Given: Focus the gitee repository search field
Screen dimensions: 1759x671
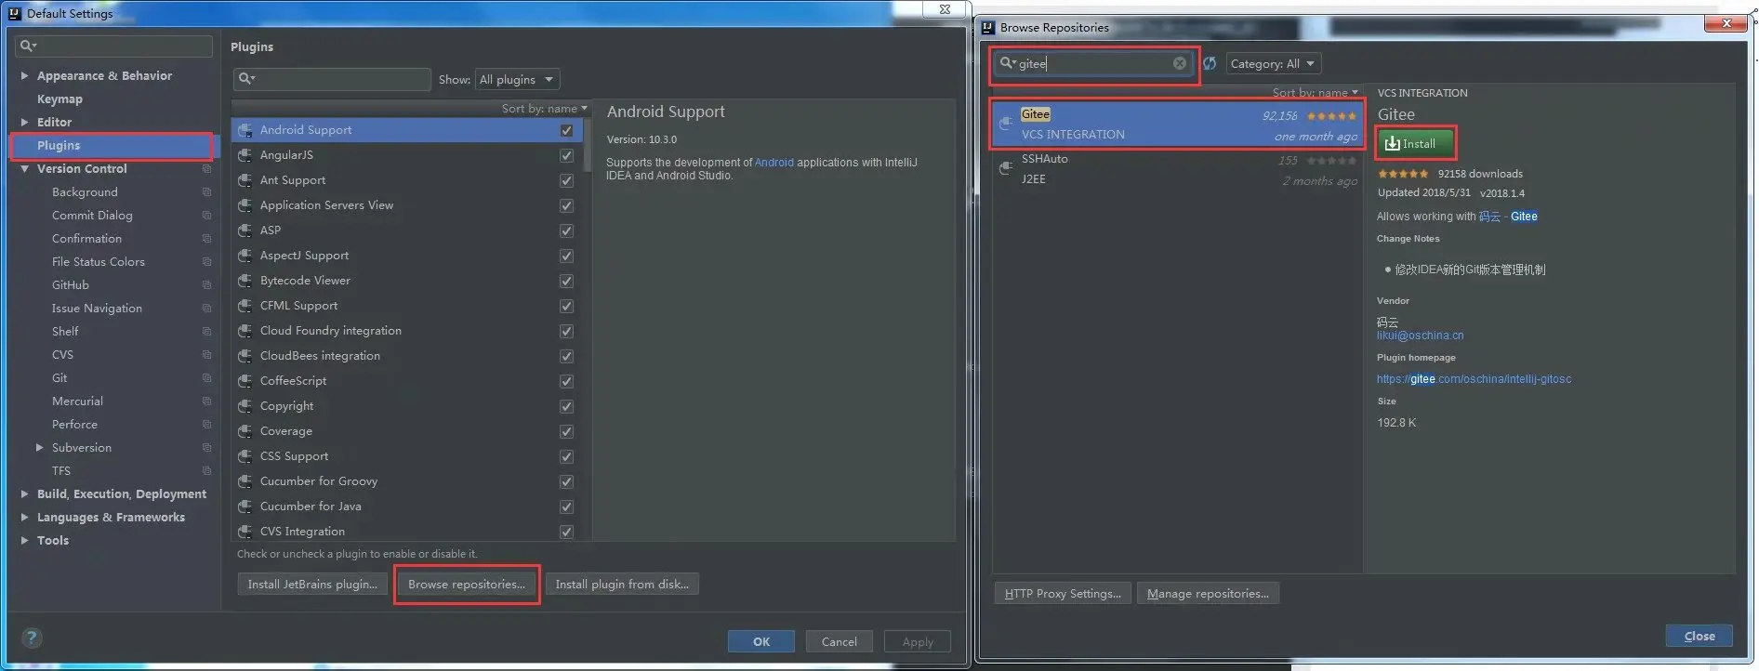Looking at the screenshot, I should click(1093, 63).
